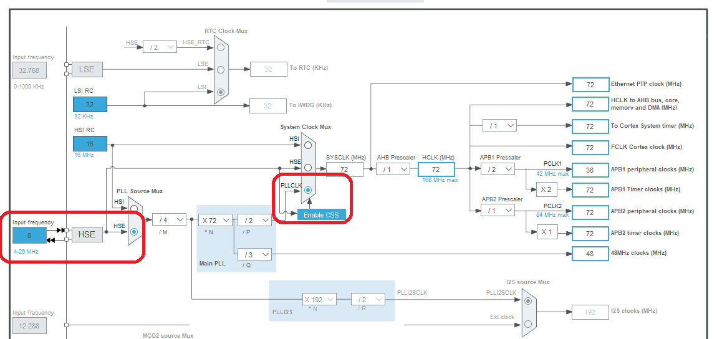Select PLLI2SCLK in I2S source Mux
Viewport: 717px width, 339px height.
coord(528,300)
